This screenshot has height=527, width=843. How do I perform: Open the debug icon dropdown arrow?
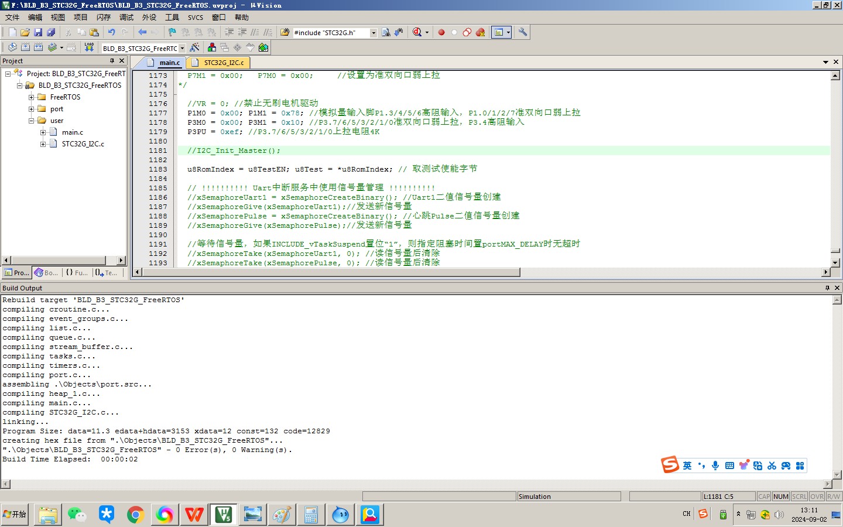(x=427, y=33)
